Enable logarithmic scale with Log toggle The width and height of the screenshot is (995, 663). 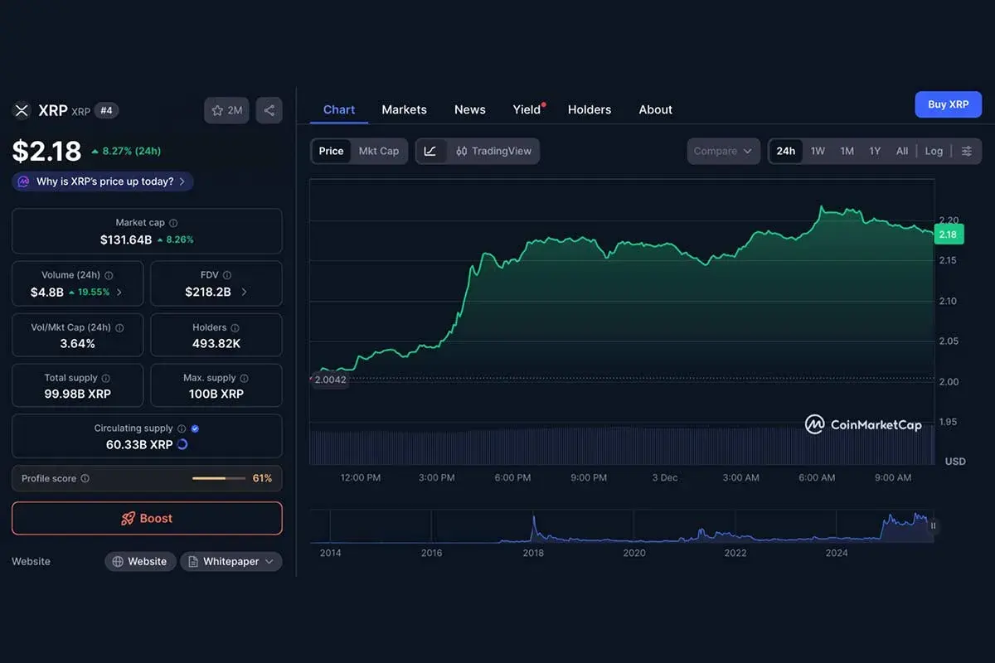(934, 151)
